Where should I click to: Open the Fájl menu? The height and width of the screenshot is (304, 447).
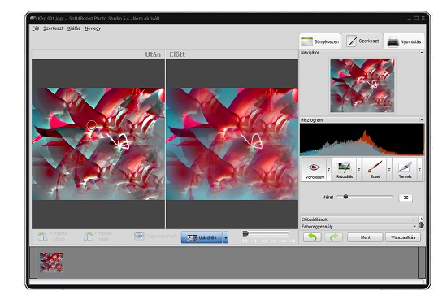(35, 28)
